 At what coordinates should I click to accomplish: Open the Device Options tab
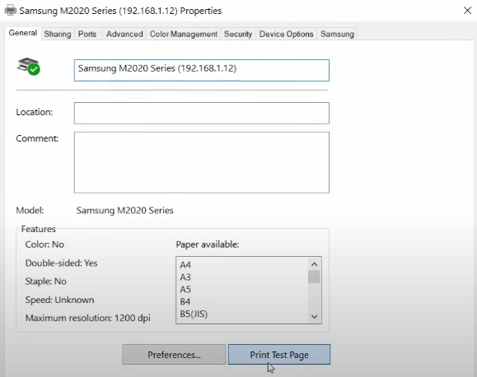pos(286,34)
